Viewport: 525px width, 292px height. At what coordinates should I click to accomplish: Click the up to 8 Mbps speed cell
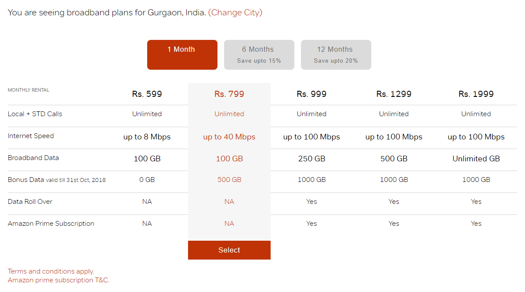pyautogui.click(x=147, y=137)
